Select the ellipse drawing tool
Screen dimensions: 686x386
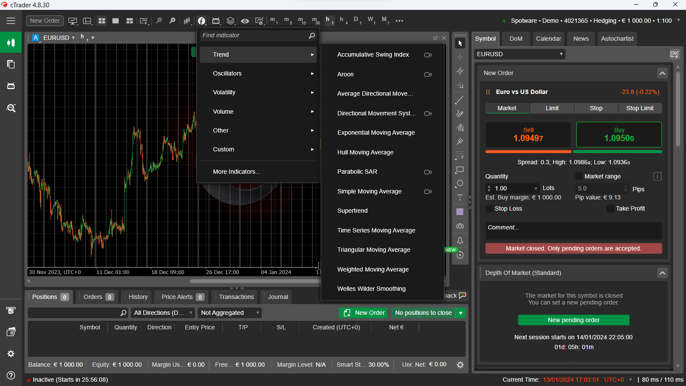pyautogui.click(x=460, y=184)
